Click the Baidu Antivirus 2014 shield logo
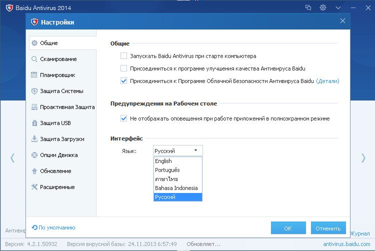 pos(9,8)
